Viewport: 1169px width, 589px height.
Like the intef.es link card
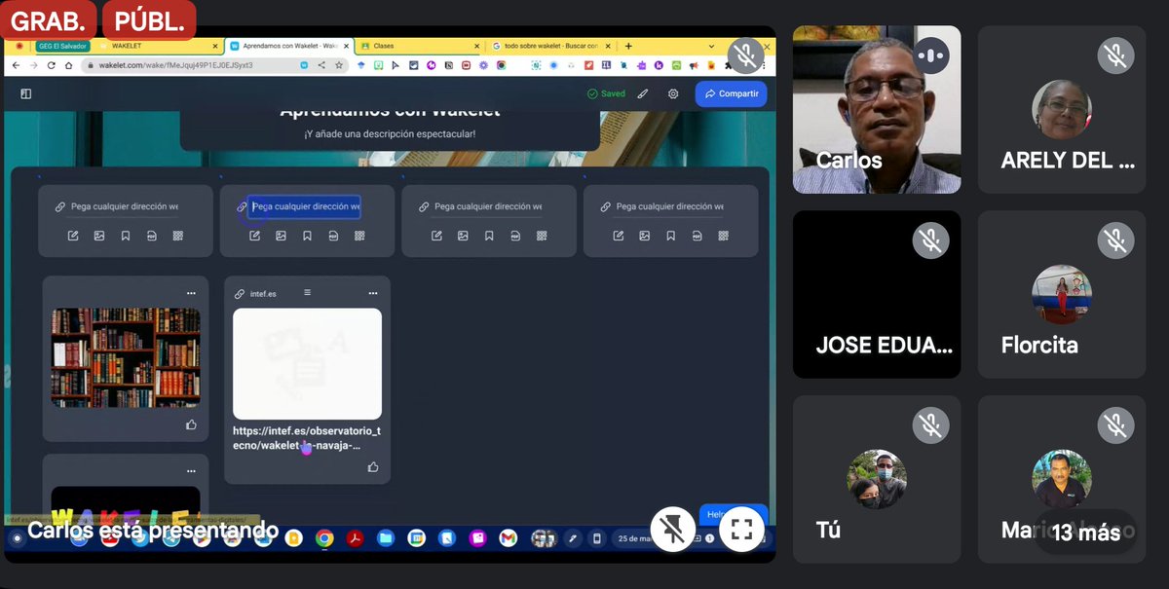[x=373, y=467]
